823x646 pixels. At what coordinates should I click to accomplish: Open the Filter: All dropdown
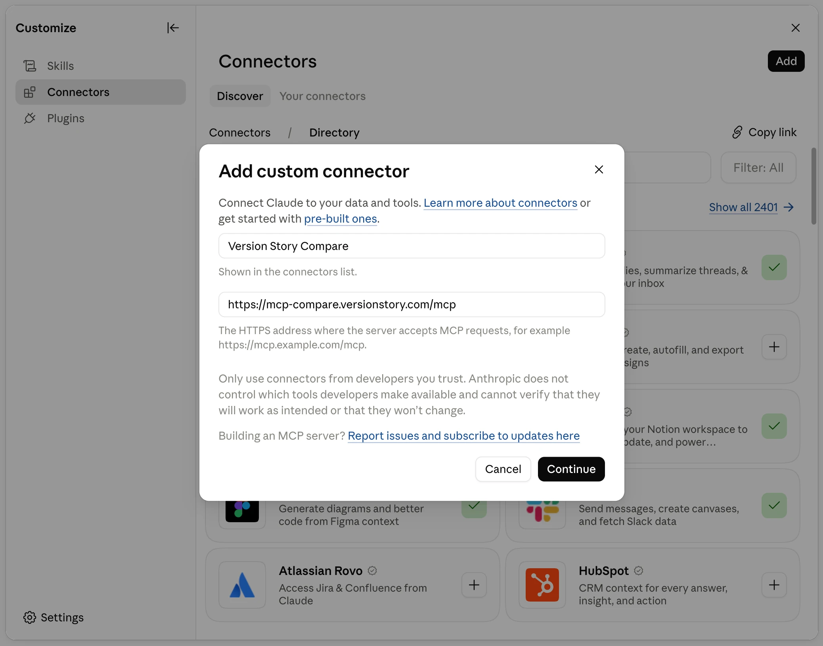click(x=758, y=167)
